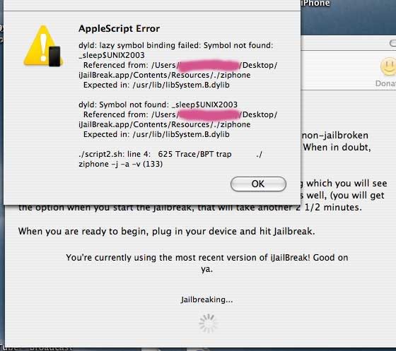Click the 'plug in your device and hit Jailbreak' sentence
The height and width of the screenshot is (351, 396).
166,231
